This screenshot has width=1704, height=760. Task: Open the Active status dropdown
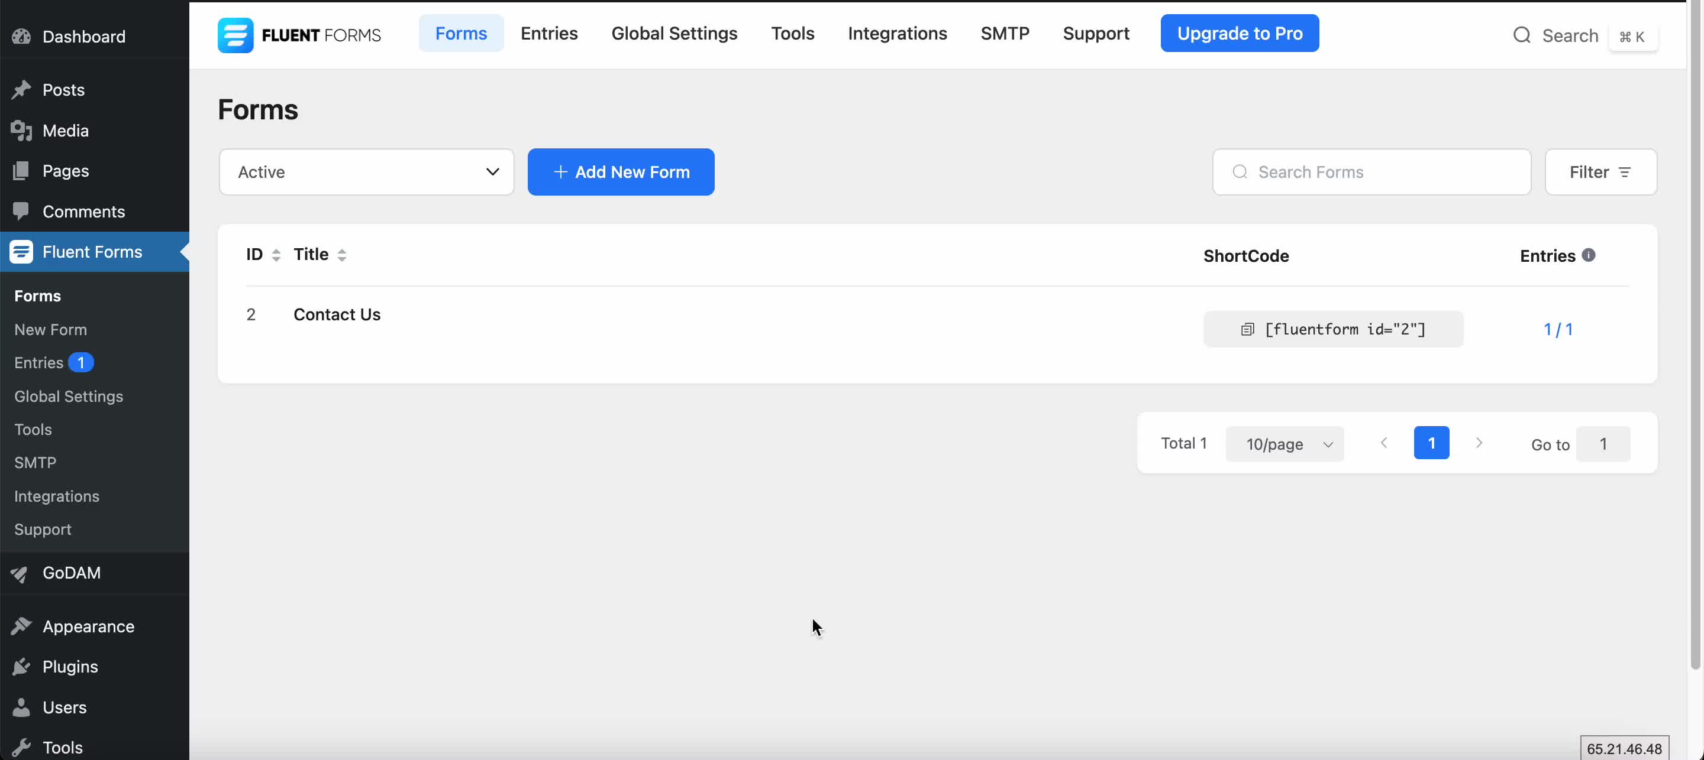click(x=366, y=172)
